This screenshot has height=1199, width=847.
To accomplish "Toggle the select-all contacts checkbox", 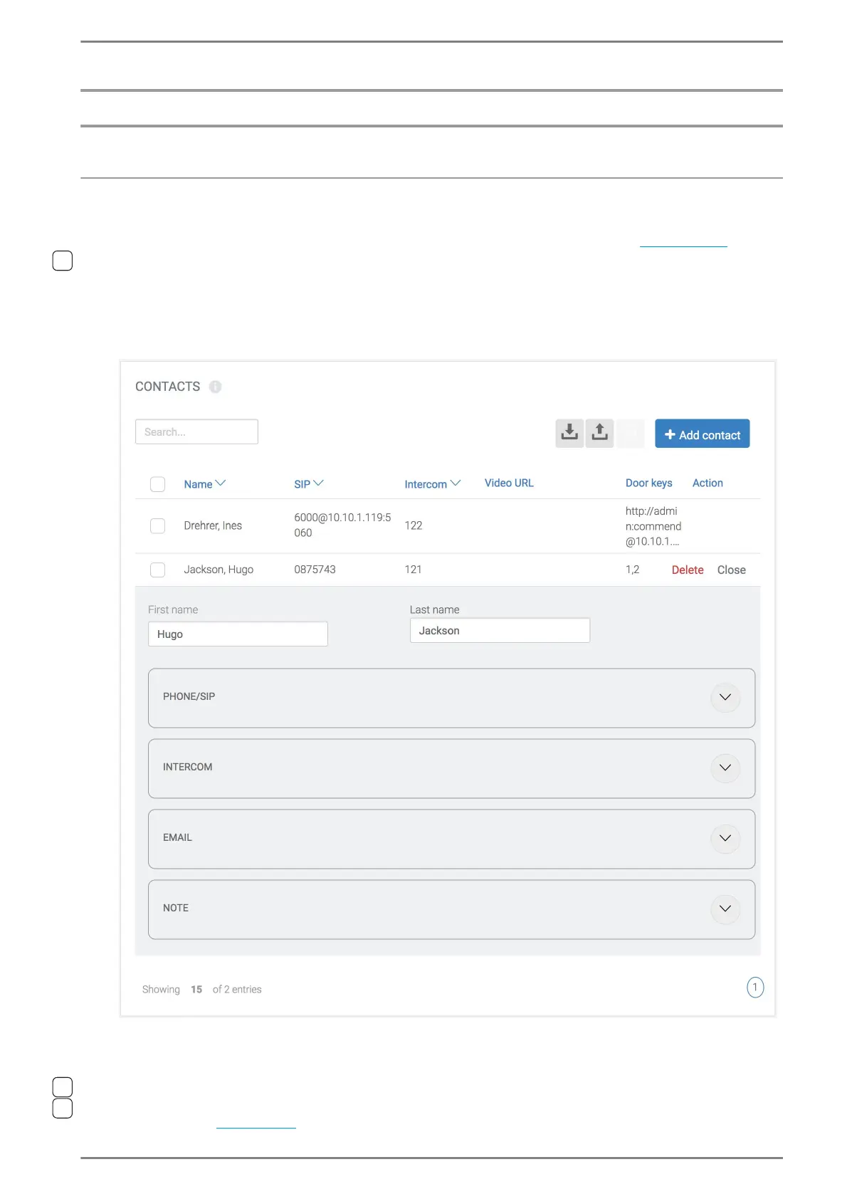I will pos(158,484).
